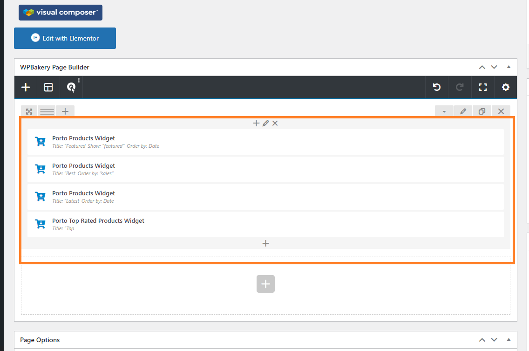The width and height of the screenshot is (529, 351).
Task: Select the Best sales Porto Products Widget
Action: coord(265,169)
